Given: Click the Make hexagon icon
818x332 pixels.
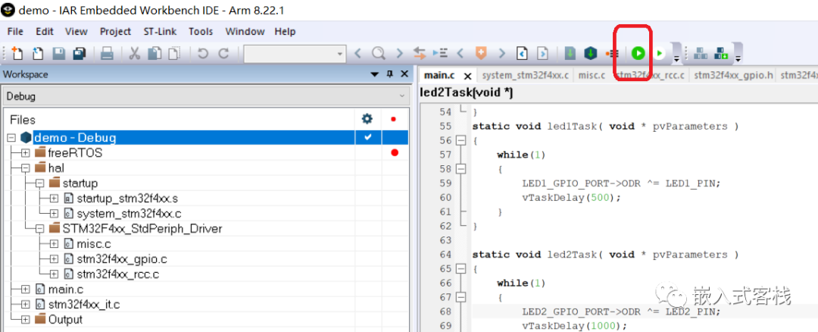Looking at the screenshot, I should (590, 53).
